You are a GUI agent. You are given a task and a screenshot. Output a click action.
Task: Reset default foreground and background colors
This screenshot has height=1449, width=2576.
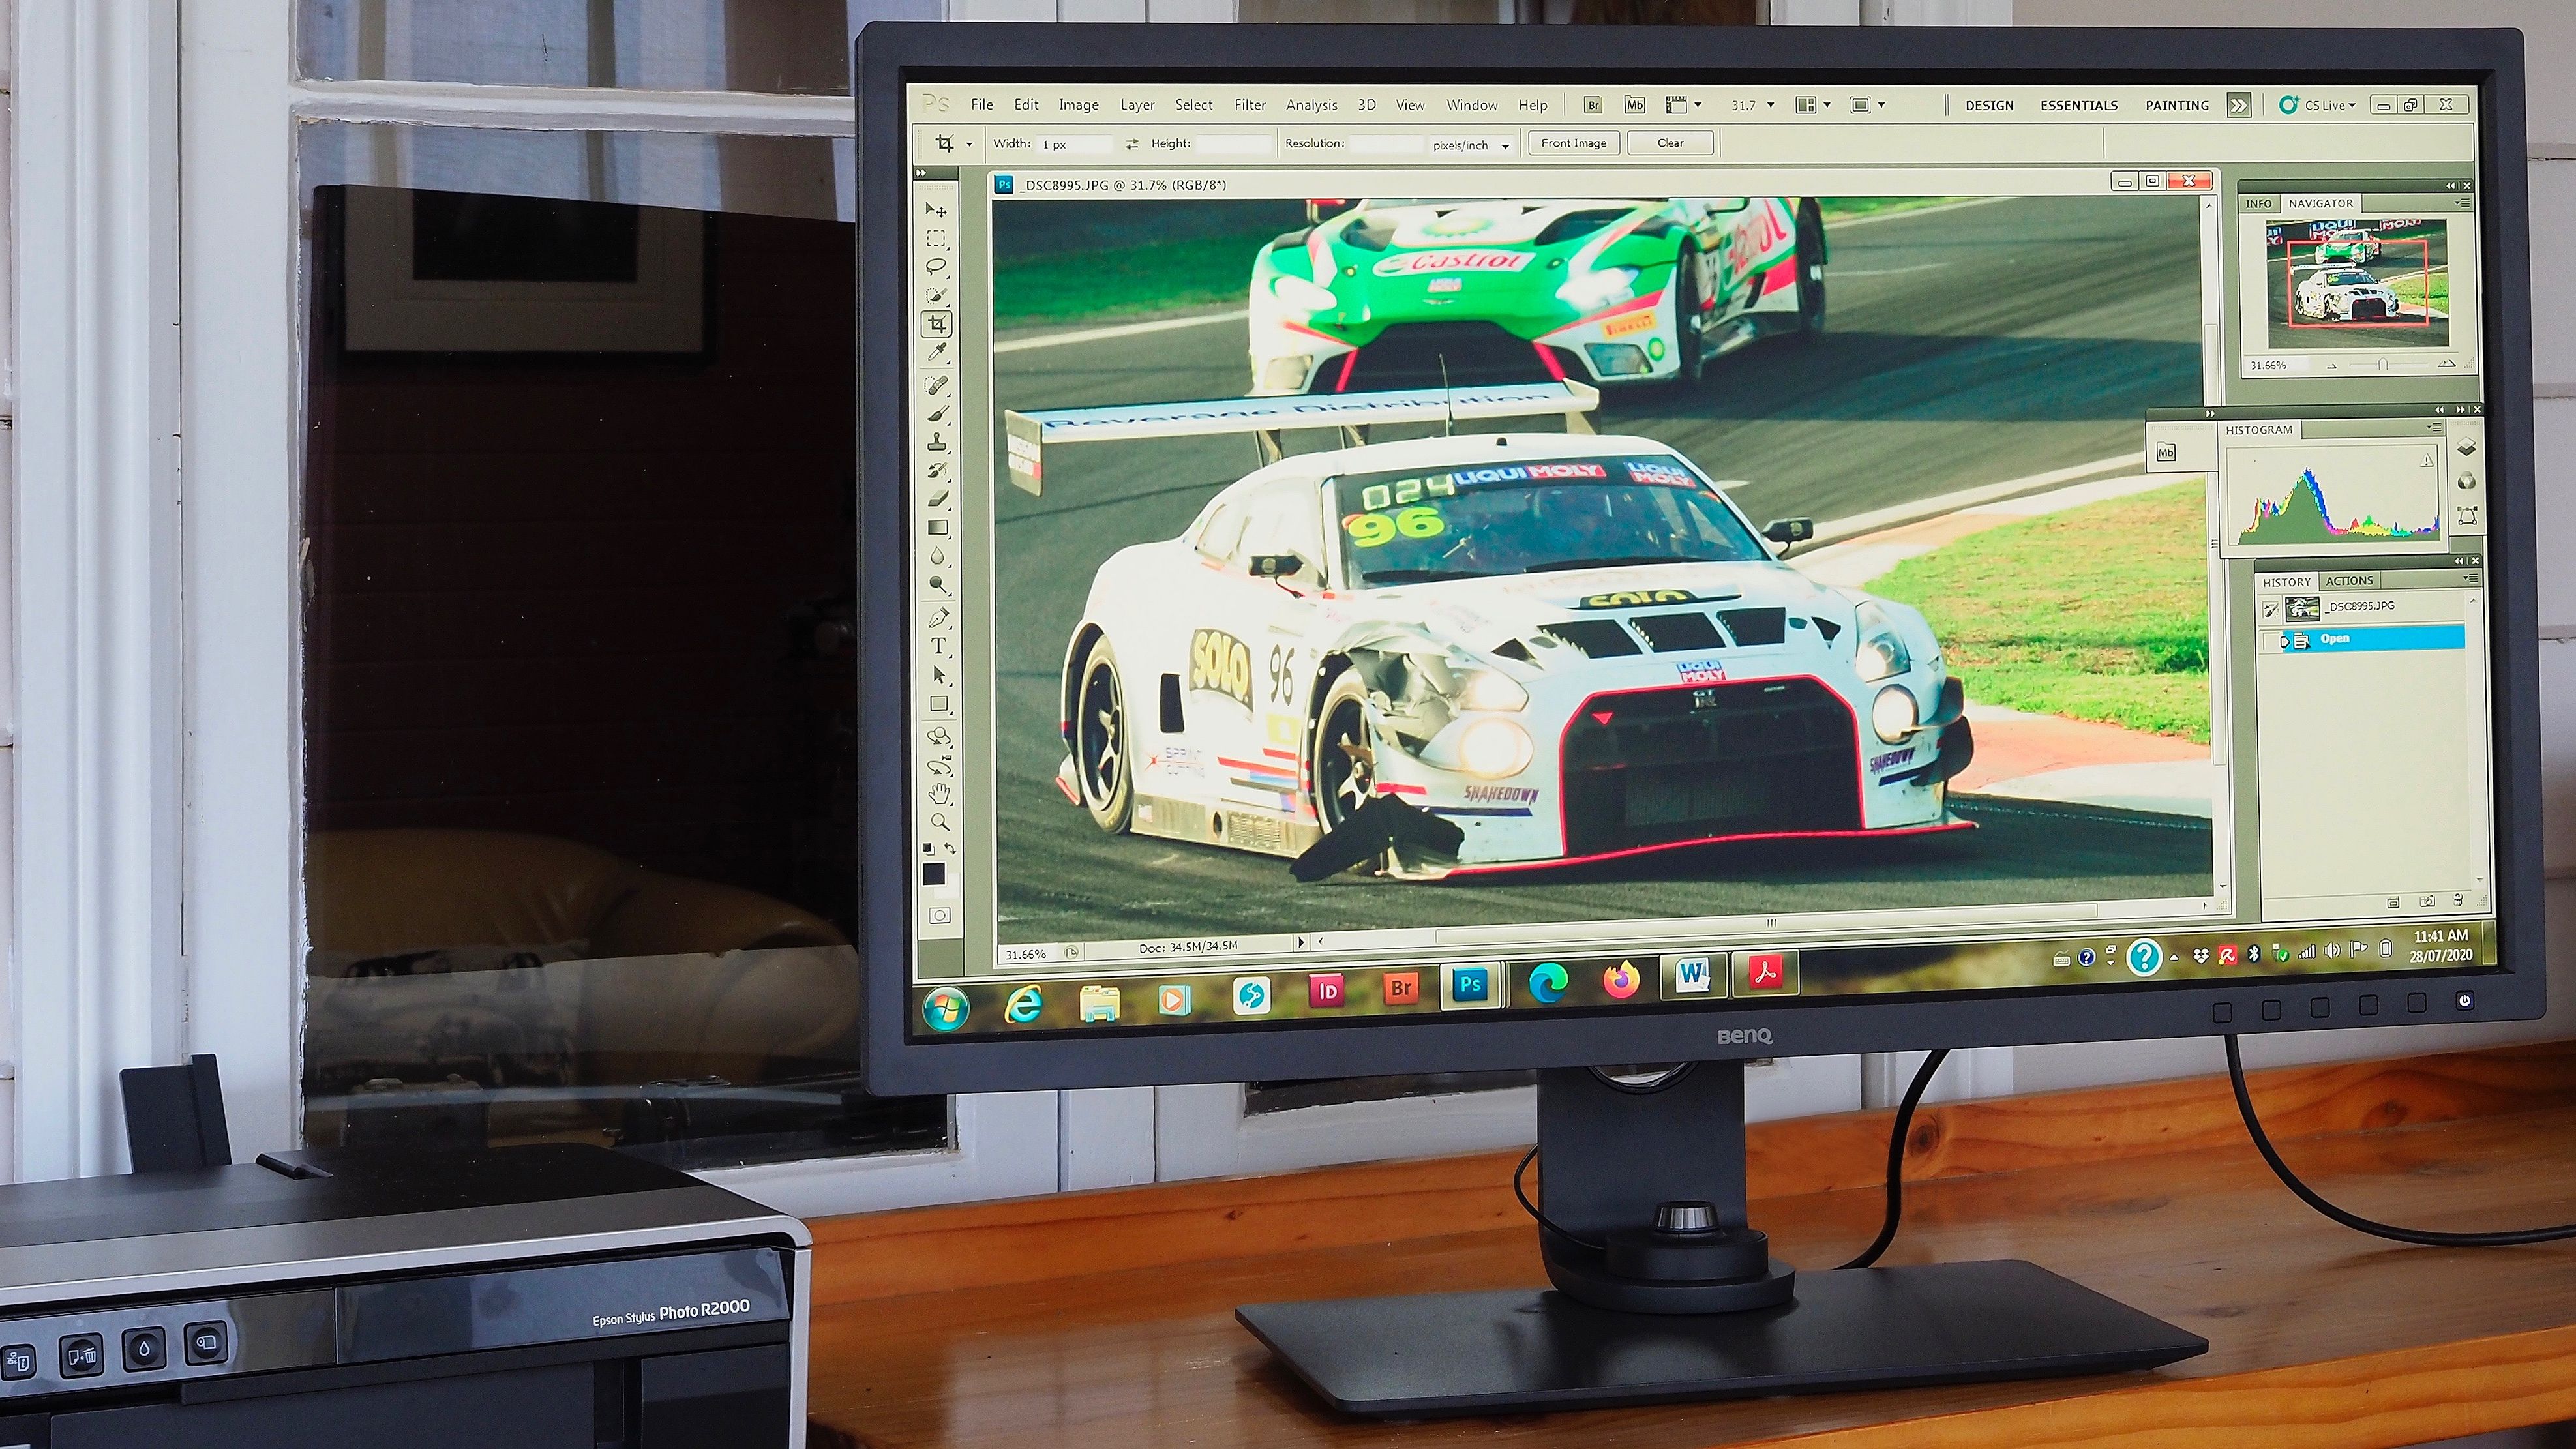pyautogui.click(x=929, y=849)
